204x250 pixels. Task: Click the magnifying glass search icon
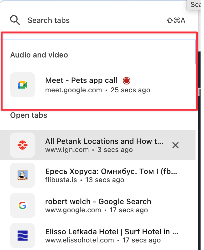pyautogui.click(x=15, y=20)
